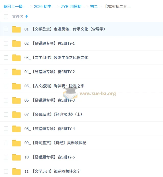The height and width of the screenshot is (177, 163).
Task: Open folder icon for 11_【文学运用】视觉图像转文字
Action: [x=16, y=171]
